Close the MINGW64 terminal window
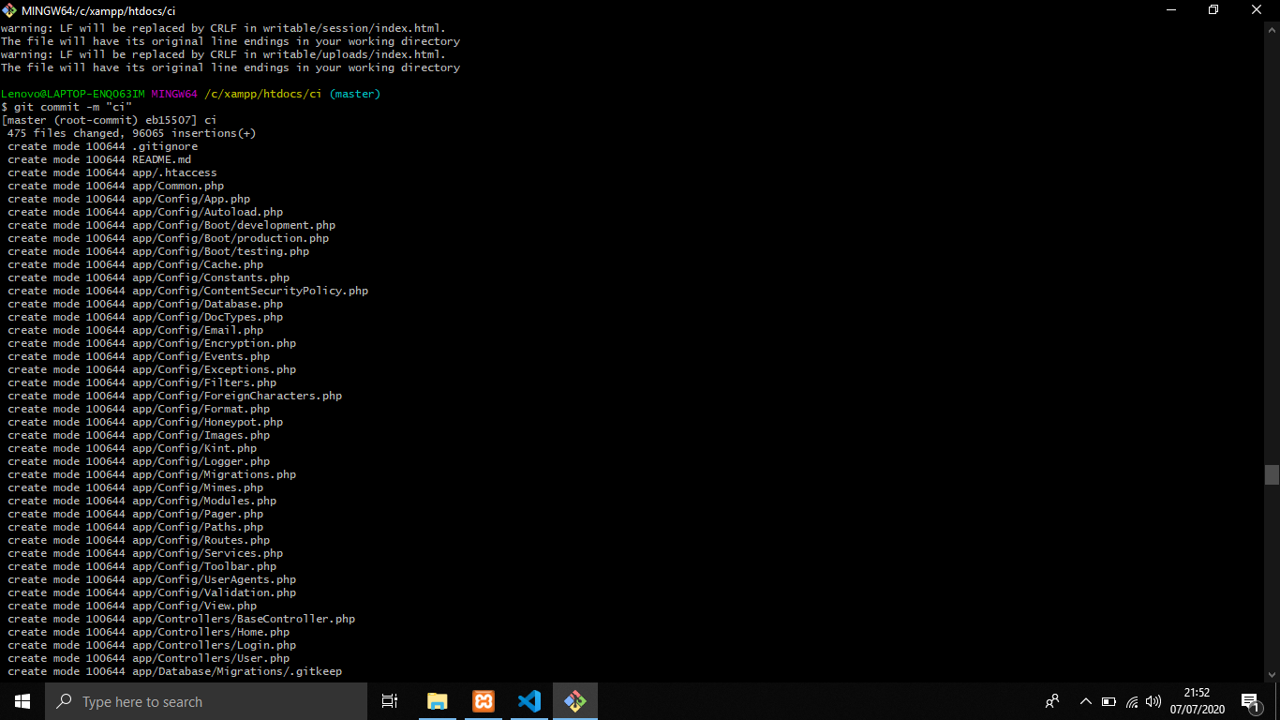Viewport: 1280px width, 720px height. coord(1258,10)
